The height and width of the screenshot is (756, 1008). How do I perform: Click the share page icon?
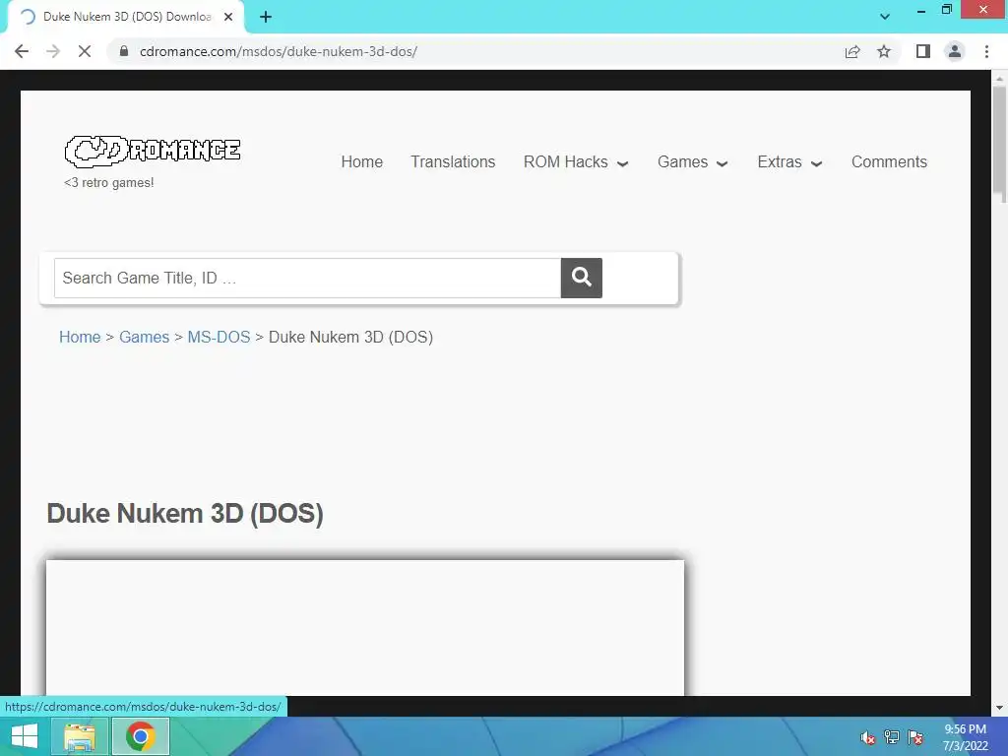(852, 51)
